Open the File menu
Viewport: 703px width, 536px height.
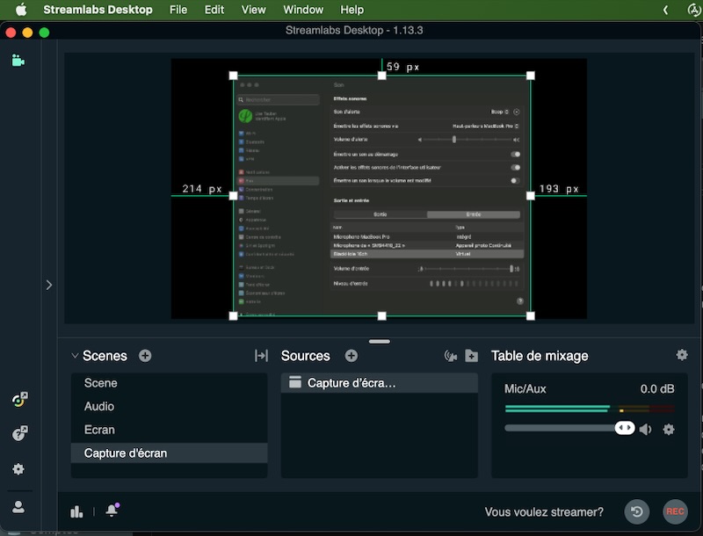(178, 10)
